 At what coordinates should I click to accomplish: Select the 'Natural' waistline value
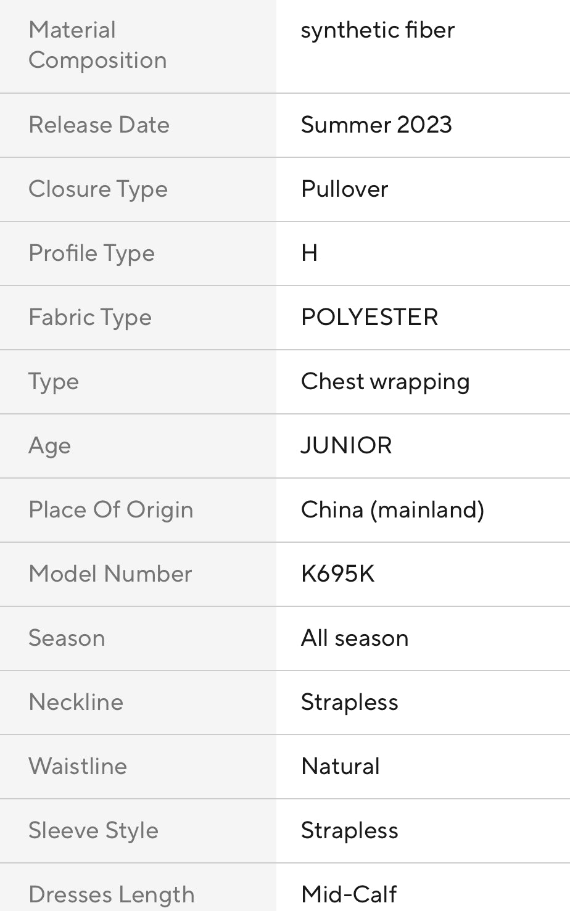[x=340, y=767]
